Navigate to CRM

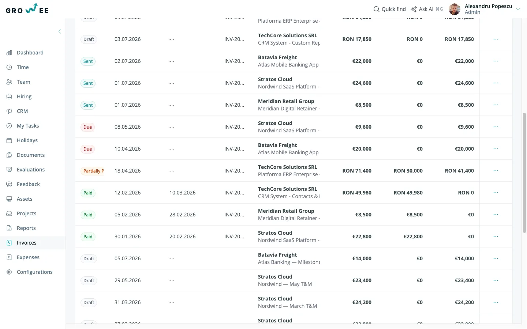33,111
